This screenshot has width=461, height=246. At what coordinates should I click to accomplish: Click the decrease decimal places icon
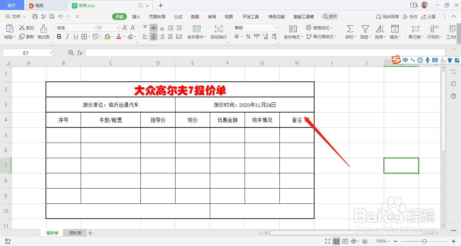[274, 36]
